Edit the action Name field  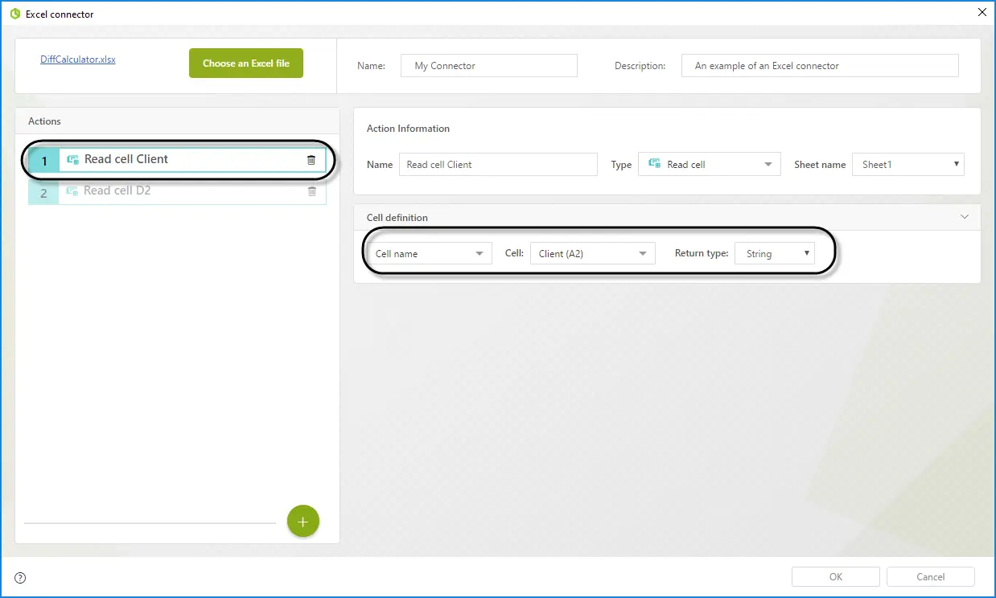pos(498,165)
